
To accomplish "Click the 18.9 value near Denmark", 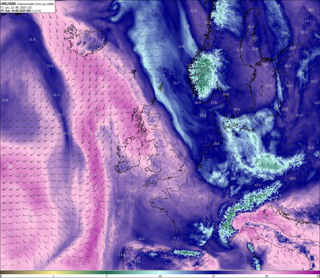I will click(x=237, y=109).
